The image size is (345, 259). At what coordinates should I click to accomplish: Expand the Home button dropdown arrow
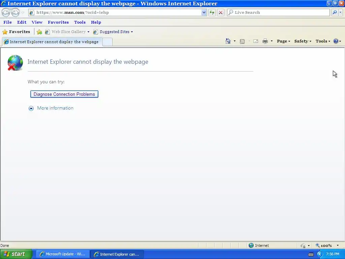pos(234,41)
